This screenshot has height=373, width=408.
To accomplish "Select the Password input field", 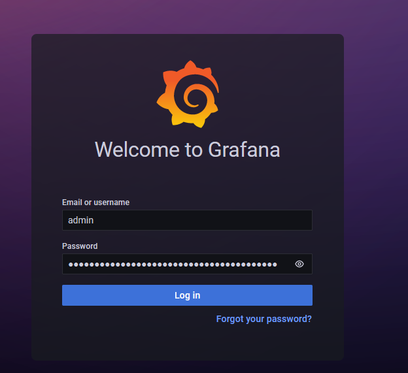I will pos(187,264).
